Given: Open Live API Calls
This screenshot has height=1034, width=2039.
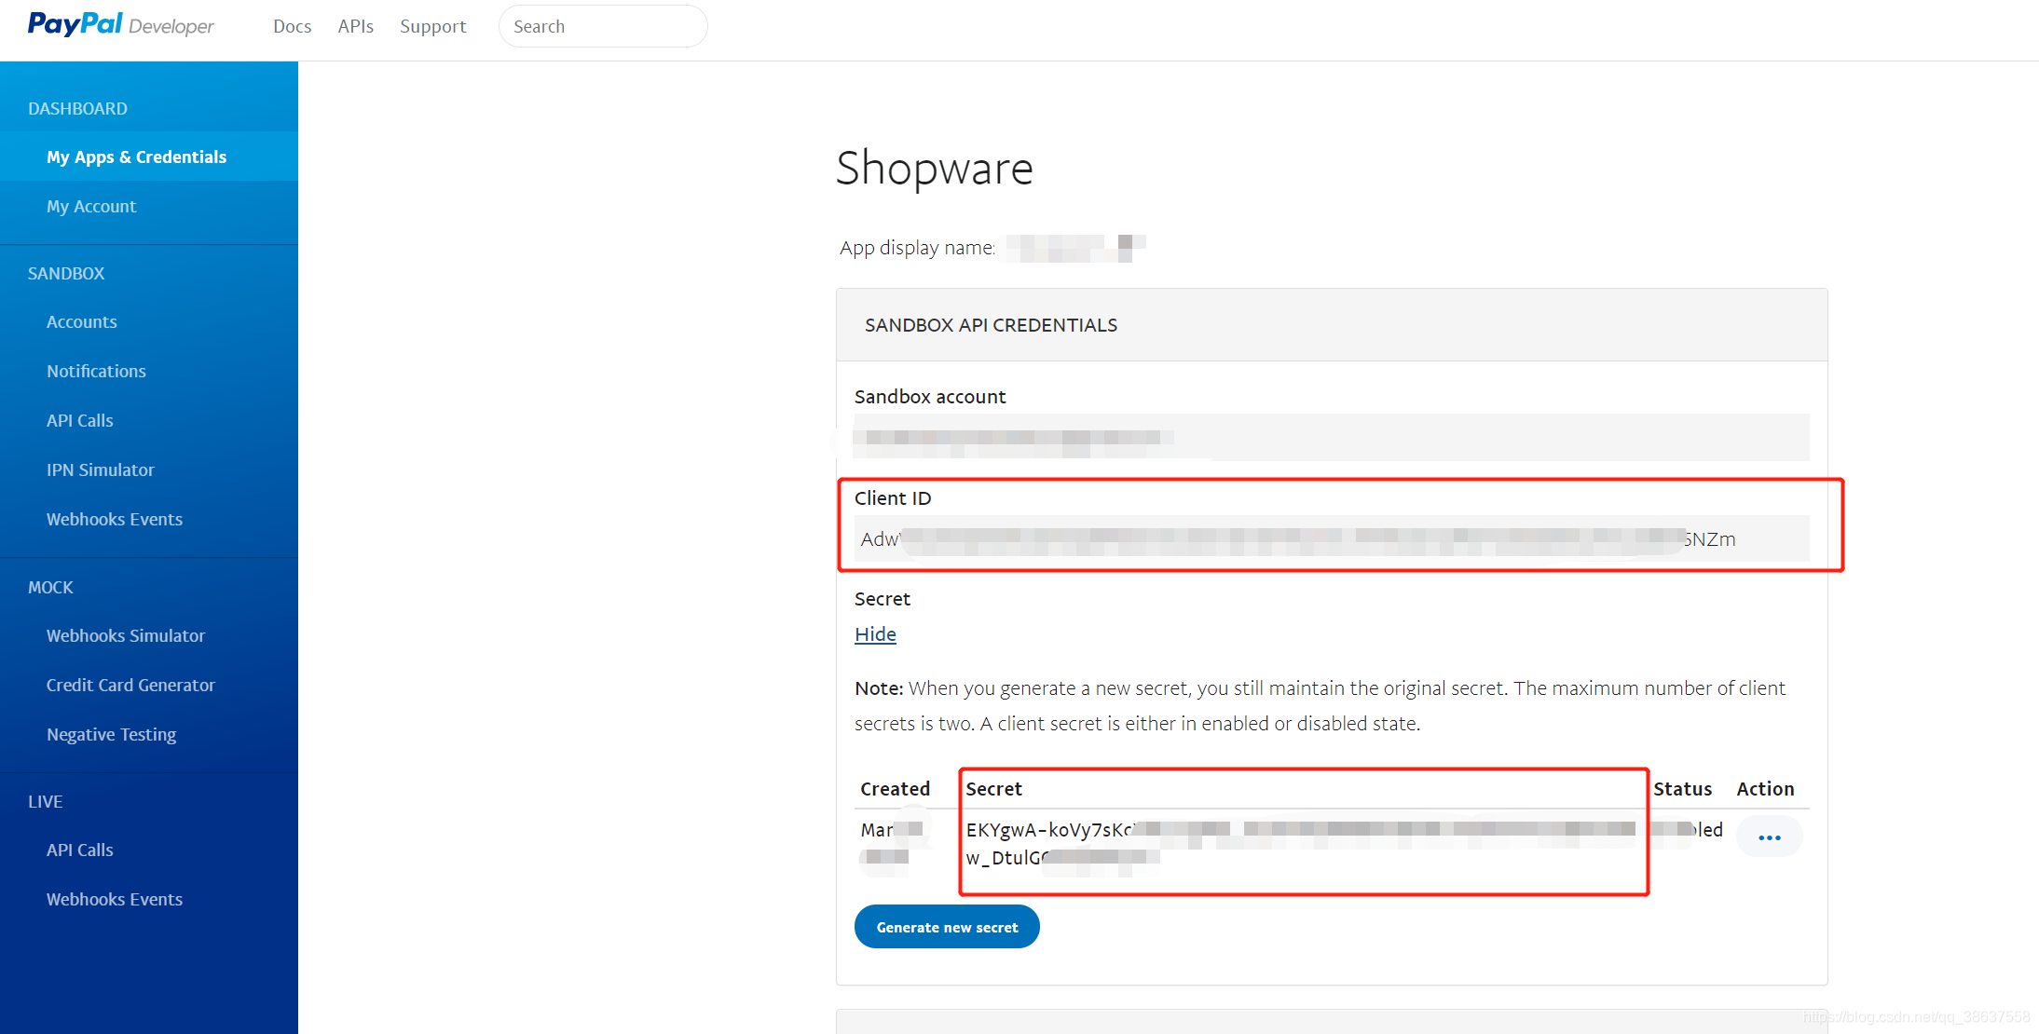Looking at the screenshot, I should (80, 850).
